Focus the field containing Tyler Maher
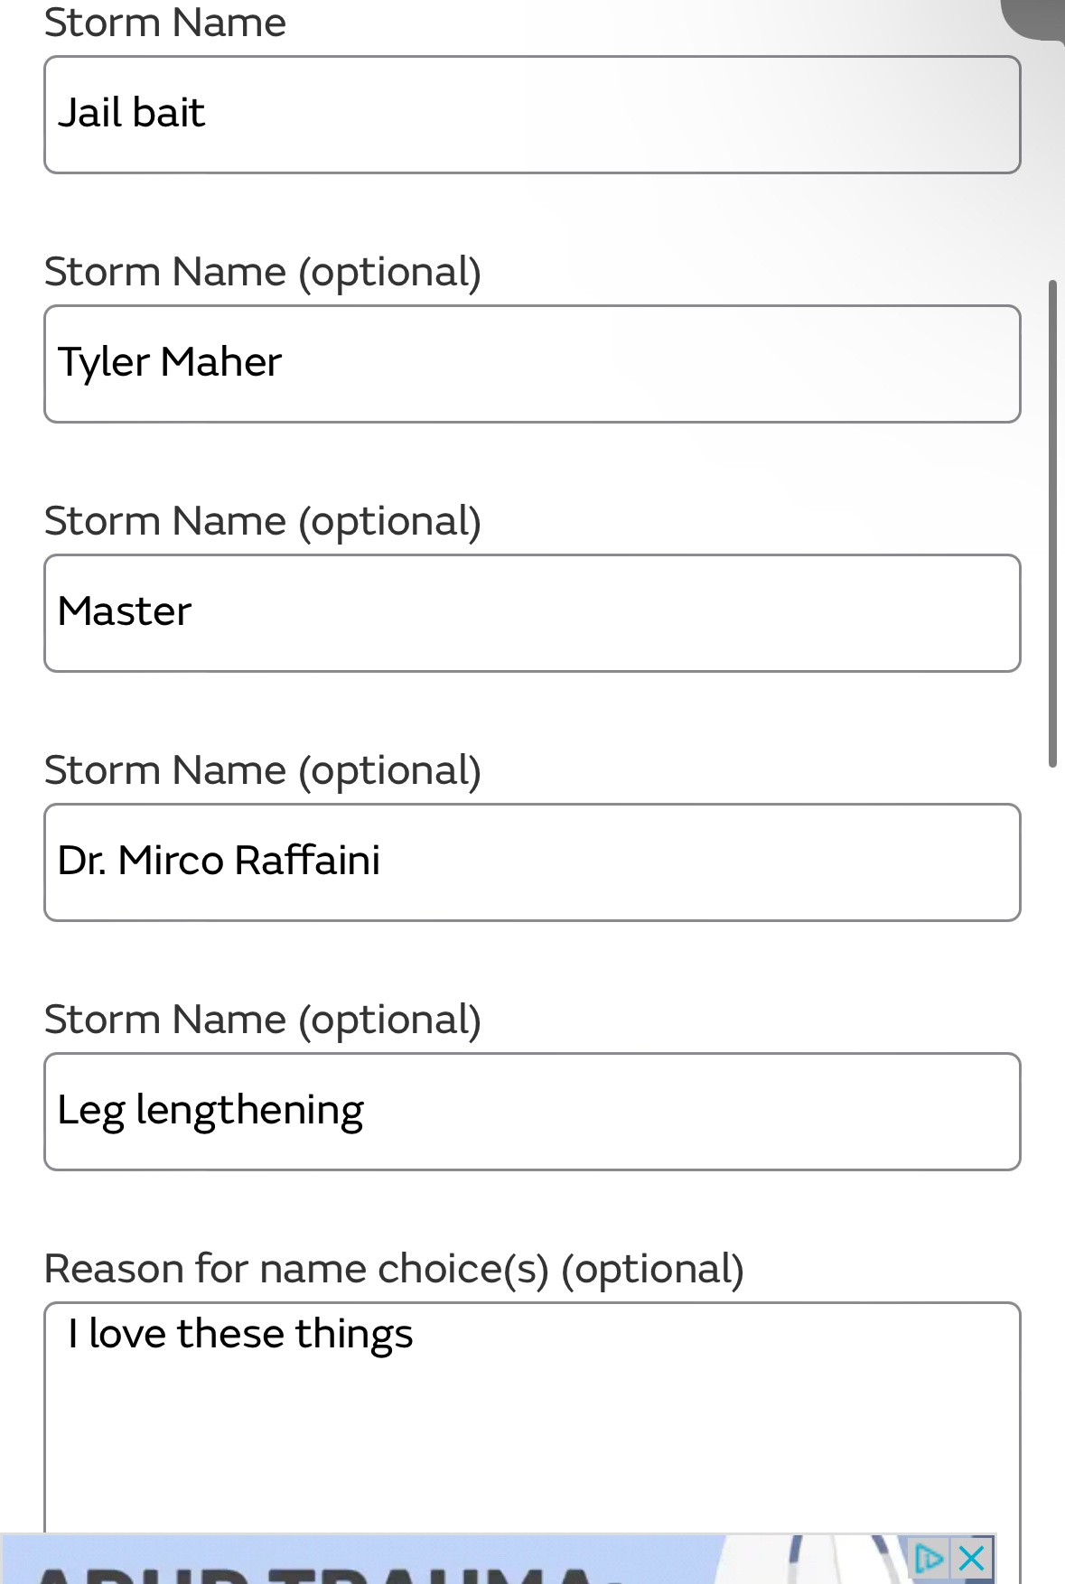Image resolution: width=1065 pixels, height=1584 pixels. pos(532,364)
